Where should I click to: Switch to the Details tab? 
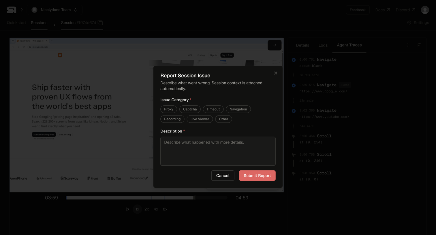click(x=302, y=45)
